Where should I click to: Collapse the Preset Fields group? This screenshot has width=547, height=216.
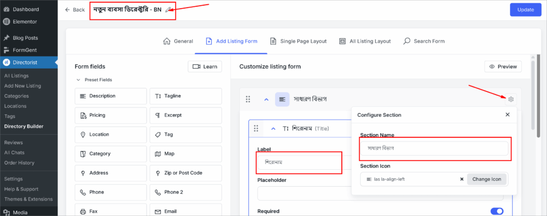pos(78,80)
